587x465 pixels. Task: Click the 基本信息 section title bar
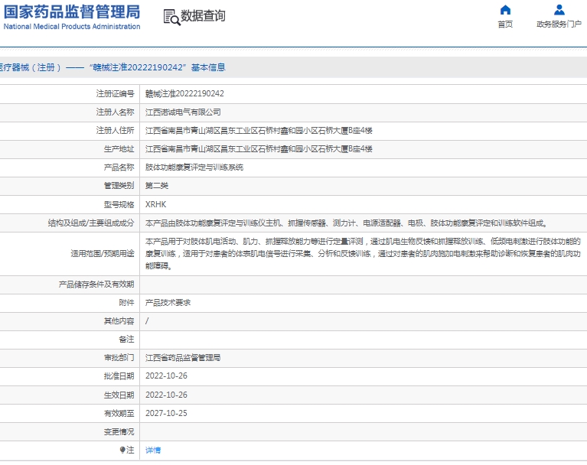click(x=294, y=67)
